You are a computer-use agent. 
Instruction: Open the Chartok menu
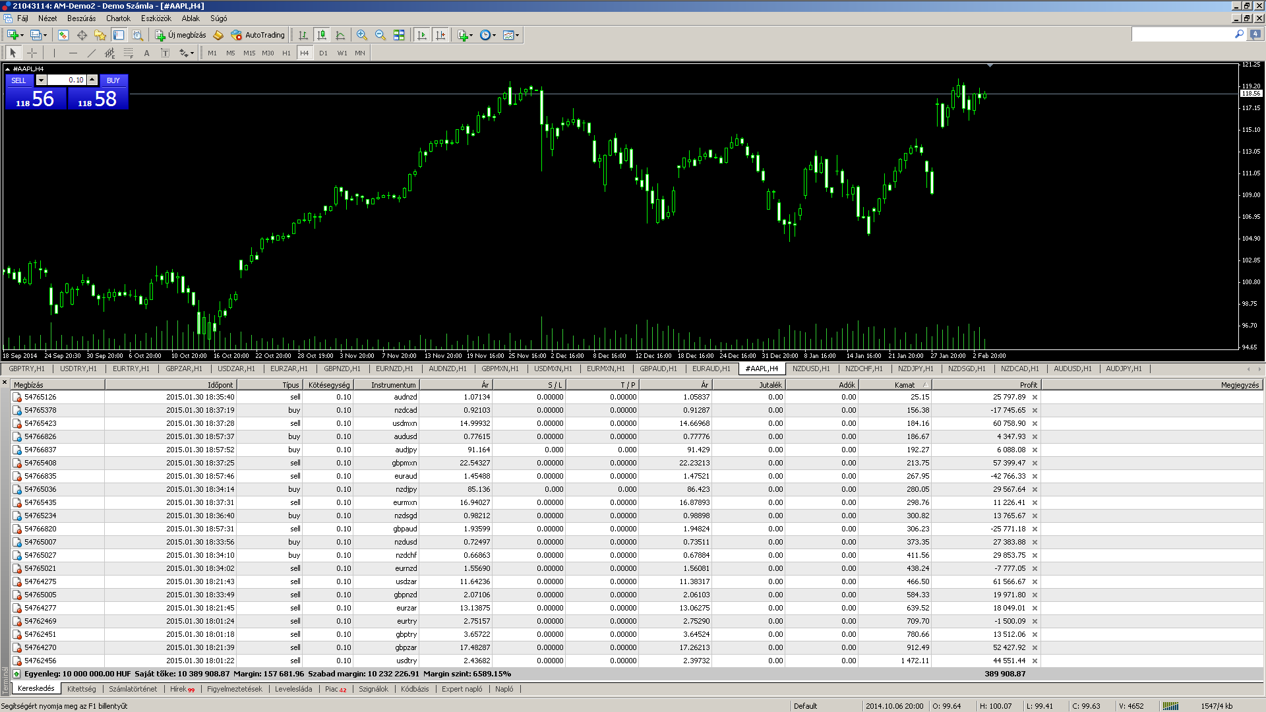pos(118,18)
